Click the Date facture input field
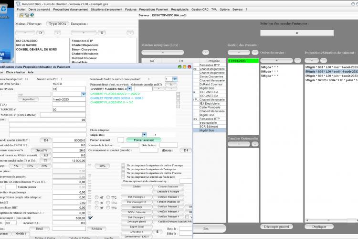358x239 pixels. 168,145
